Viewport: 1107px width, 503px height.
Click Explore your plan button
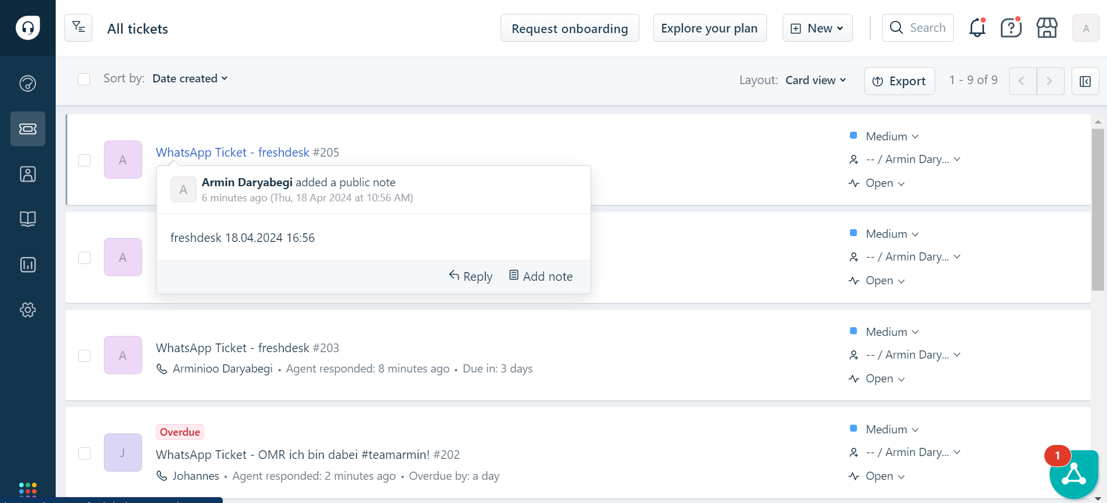[x=710, y=28]
